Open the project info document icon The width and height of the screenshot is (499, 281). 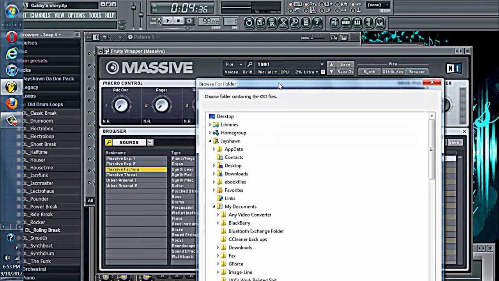click(x=306, y=23)
